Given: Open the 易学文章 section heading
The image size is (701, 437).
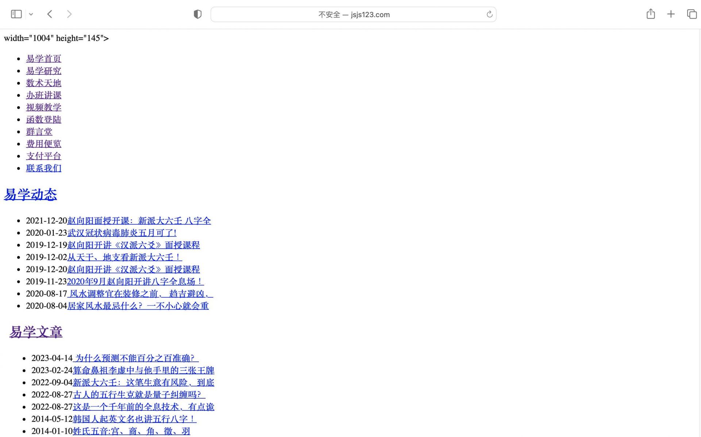Looking at the screenshot, I should 36,332.
